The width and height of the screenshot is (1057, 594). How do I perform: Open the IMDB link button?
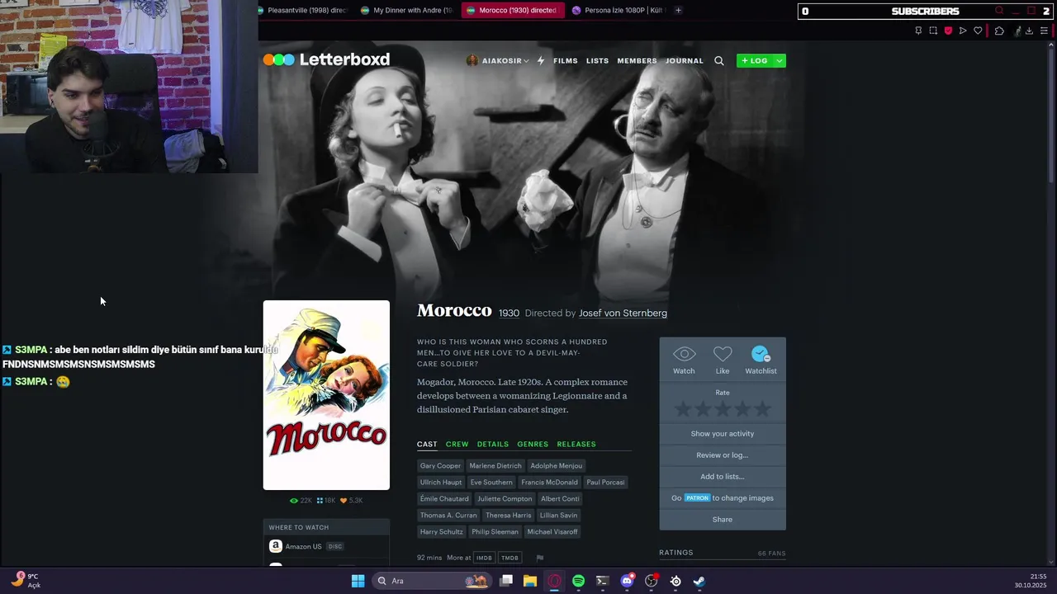tap(484, 558)
